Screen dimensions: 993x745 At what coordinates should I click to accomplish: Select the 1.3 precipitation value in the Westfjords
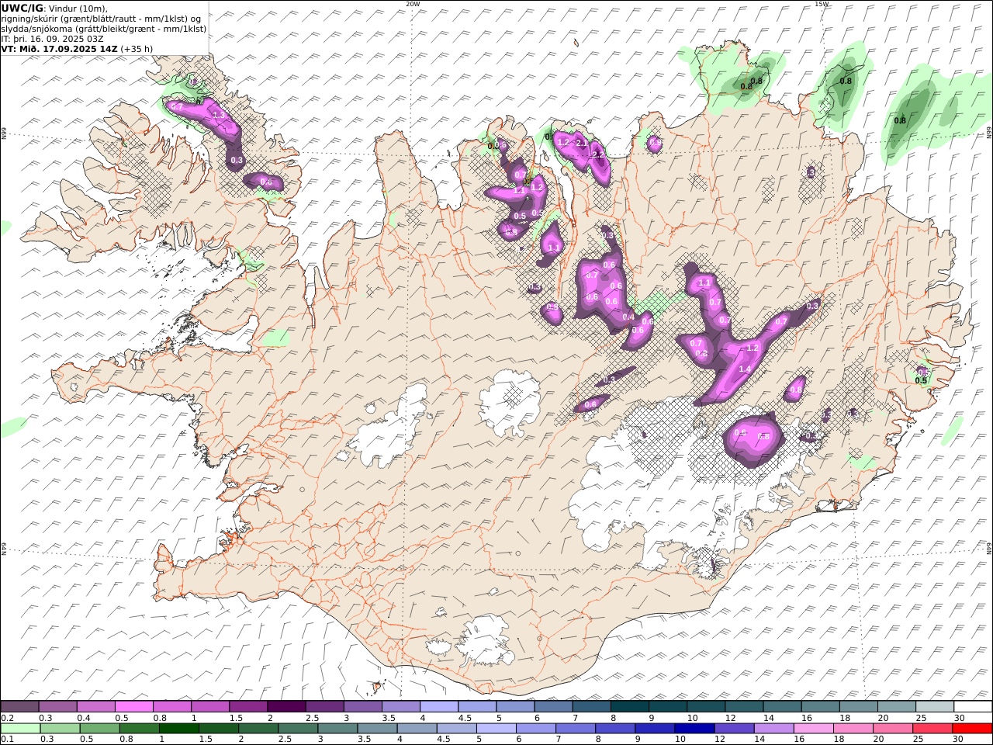(x=218, y=116)
